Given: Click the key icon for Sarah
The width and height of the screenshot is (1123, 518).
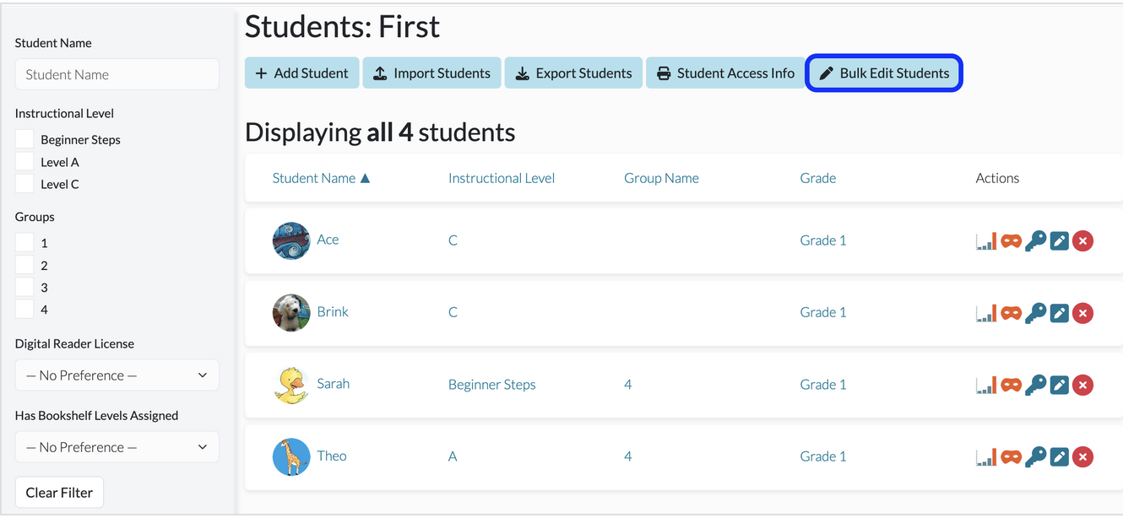Looking at the screenshot, I should coord(1035,385).
